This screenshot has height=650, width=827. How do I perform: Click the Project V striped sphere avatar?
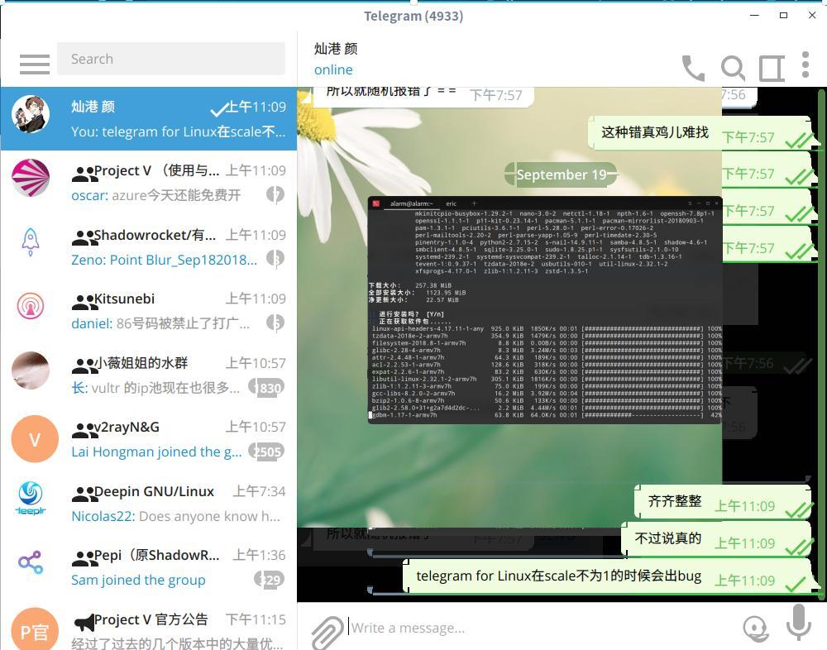[31, 178]
